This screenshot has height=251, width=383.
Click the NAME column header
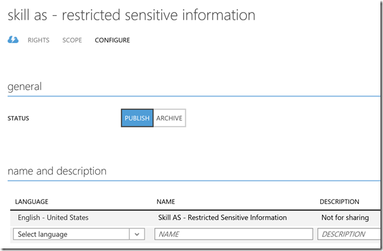point(166,202)
